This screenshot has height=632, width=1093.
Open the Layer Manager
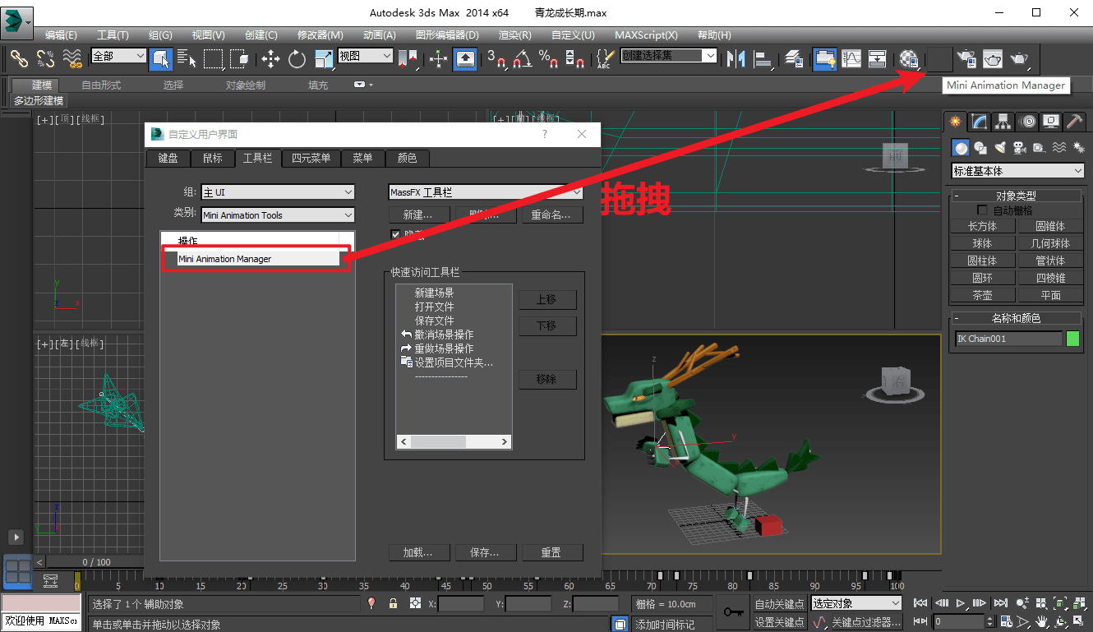click(793, 58)
